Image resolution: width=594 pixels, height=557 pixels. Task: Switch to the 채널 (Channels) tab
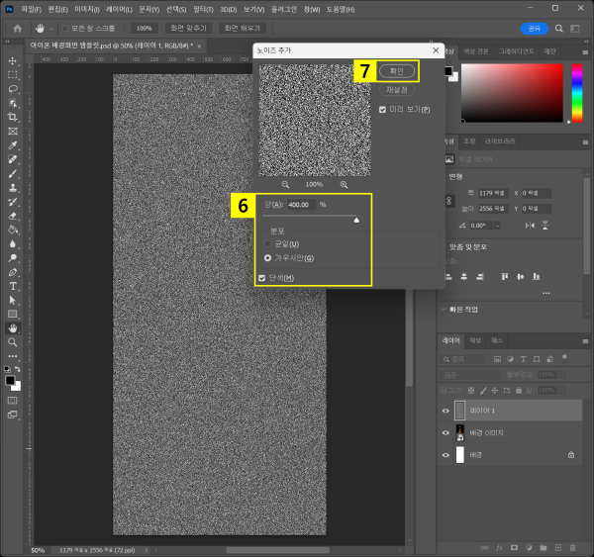tap(475, 340)
